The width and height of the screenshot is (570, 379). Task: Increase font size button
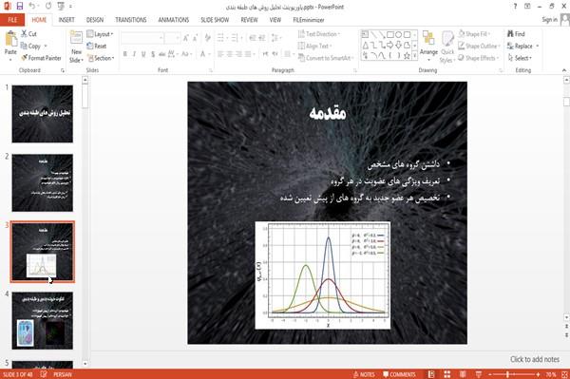coord(186,37)
